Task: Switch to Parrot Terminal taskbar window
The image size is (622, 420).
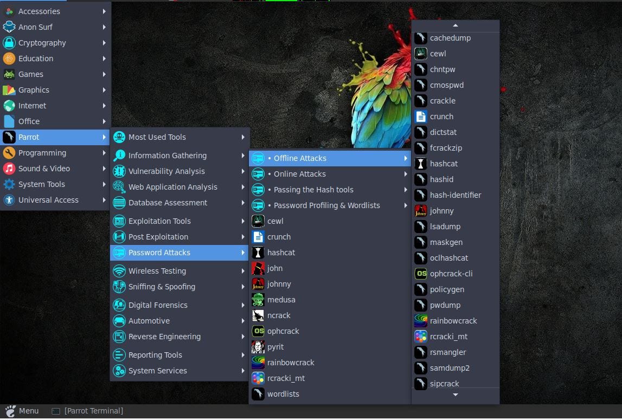Action: (88, 411)
